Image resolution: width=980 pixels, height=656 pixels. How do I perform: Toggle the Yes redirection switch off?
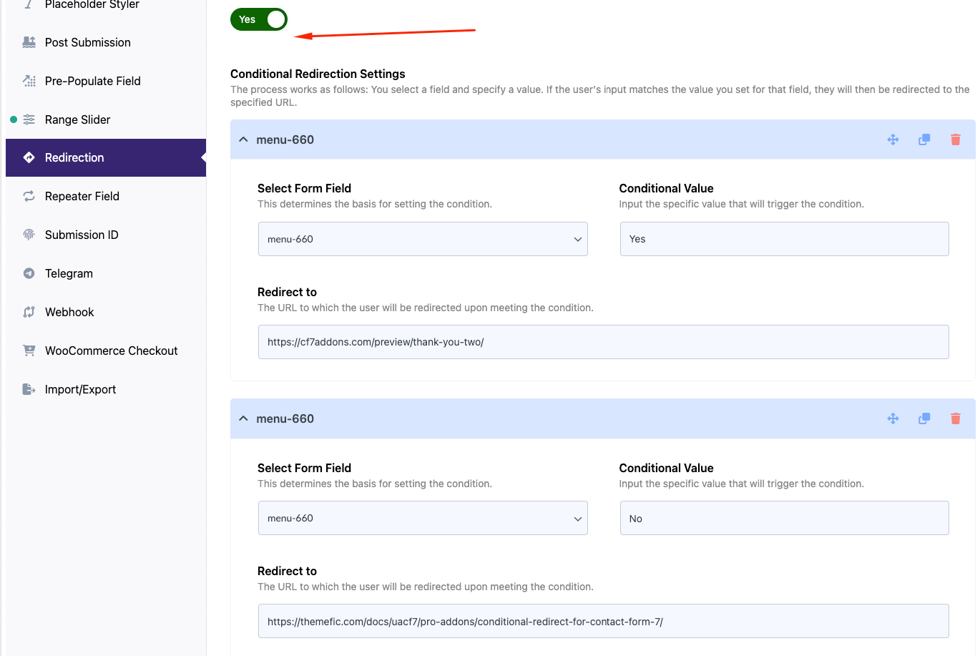(x=258, y=19)
